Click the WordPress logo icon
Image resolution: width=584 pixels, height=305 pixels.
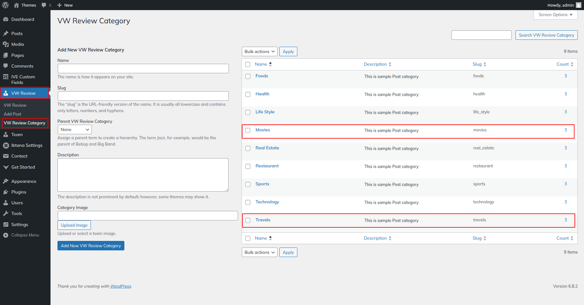5,5
